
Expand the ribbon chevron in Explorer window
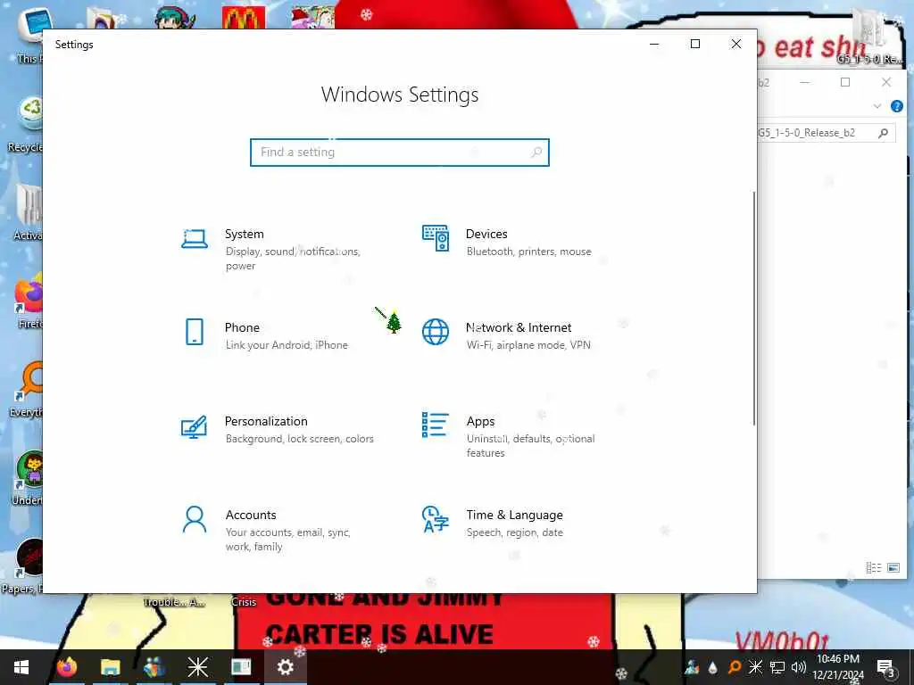click(x=877, y=106)
